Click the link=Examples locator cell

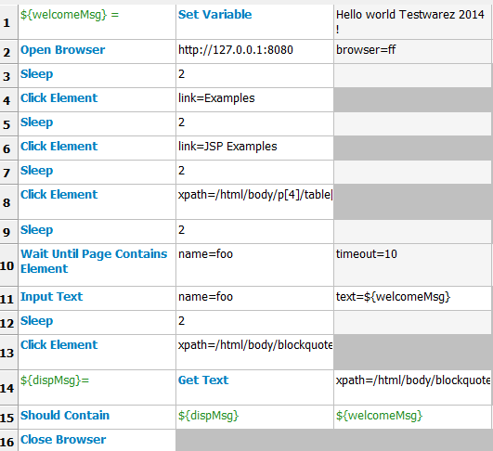tap(254, 100)
